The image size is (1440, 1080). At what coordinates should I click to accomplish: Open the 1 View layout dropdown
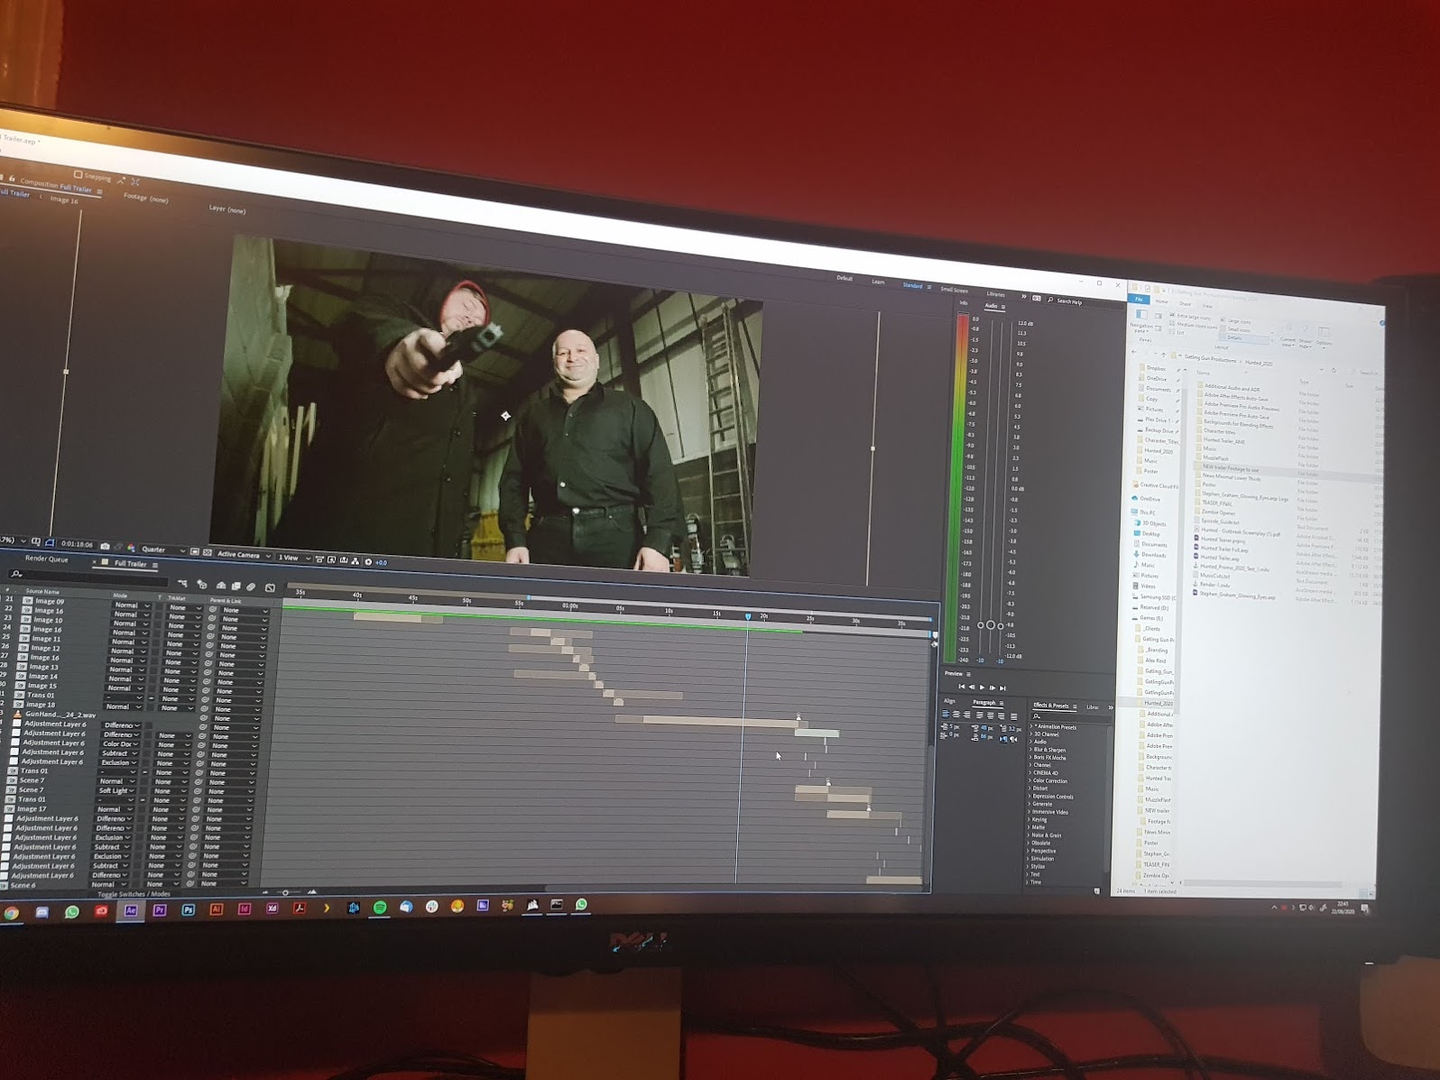pos(295,558)
